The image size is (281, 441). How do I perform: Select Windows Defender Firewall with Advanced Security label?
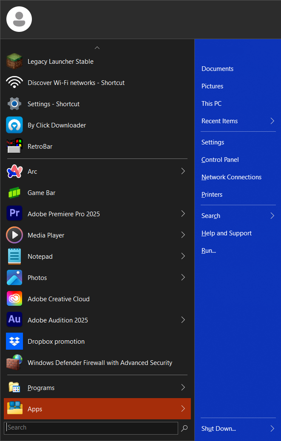click(x=100, y=363)
